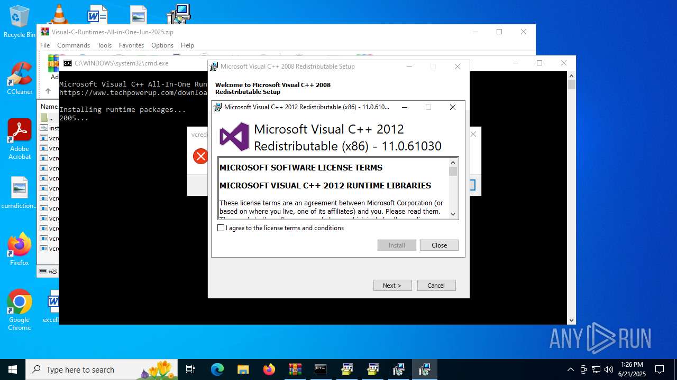677x380 pixels.
Task: Click network icon in system tray
Action: [x=596, y=369]
